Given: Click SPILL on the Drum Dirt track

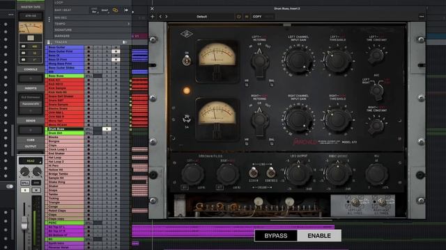Looking at the screenshot, I should click(89, 133).
